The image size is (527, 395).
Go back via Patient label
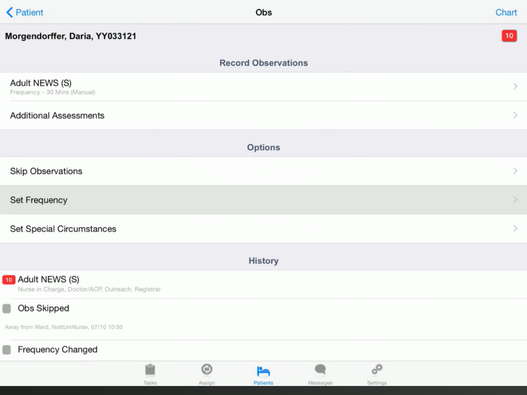pyautogui.click(x=29, y=12)
